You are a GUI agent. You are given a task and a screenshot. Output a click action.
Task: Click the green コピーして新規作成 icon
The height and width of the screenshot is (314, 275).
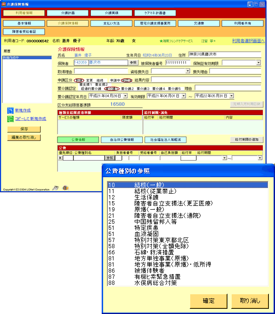(x=10, y=119)
